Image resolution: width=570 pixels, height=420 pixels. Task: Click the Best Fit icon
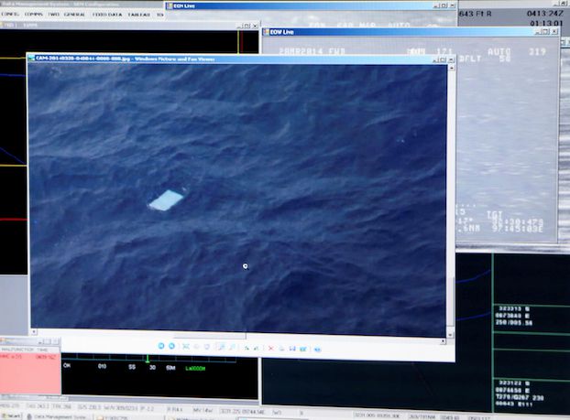tap(185, 348)
